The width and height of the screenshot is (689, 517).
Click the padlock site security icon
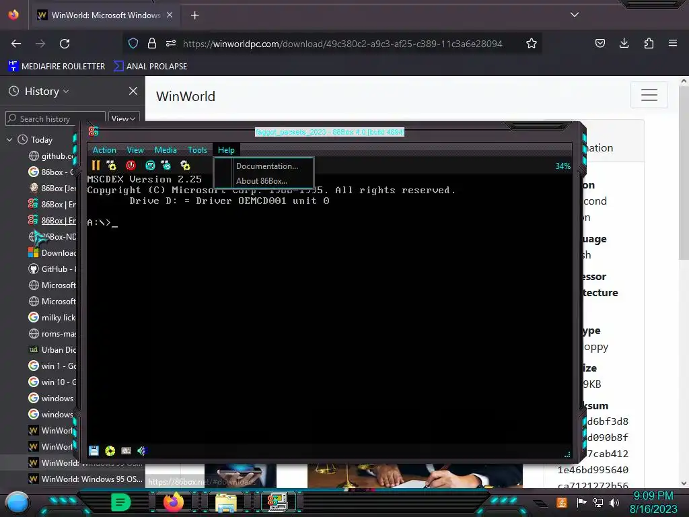(152, 43)
